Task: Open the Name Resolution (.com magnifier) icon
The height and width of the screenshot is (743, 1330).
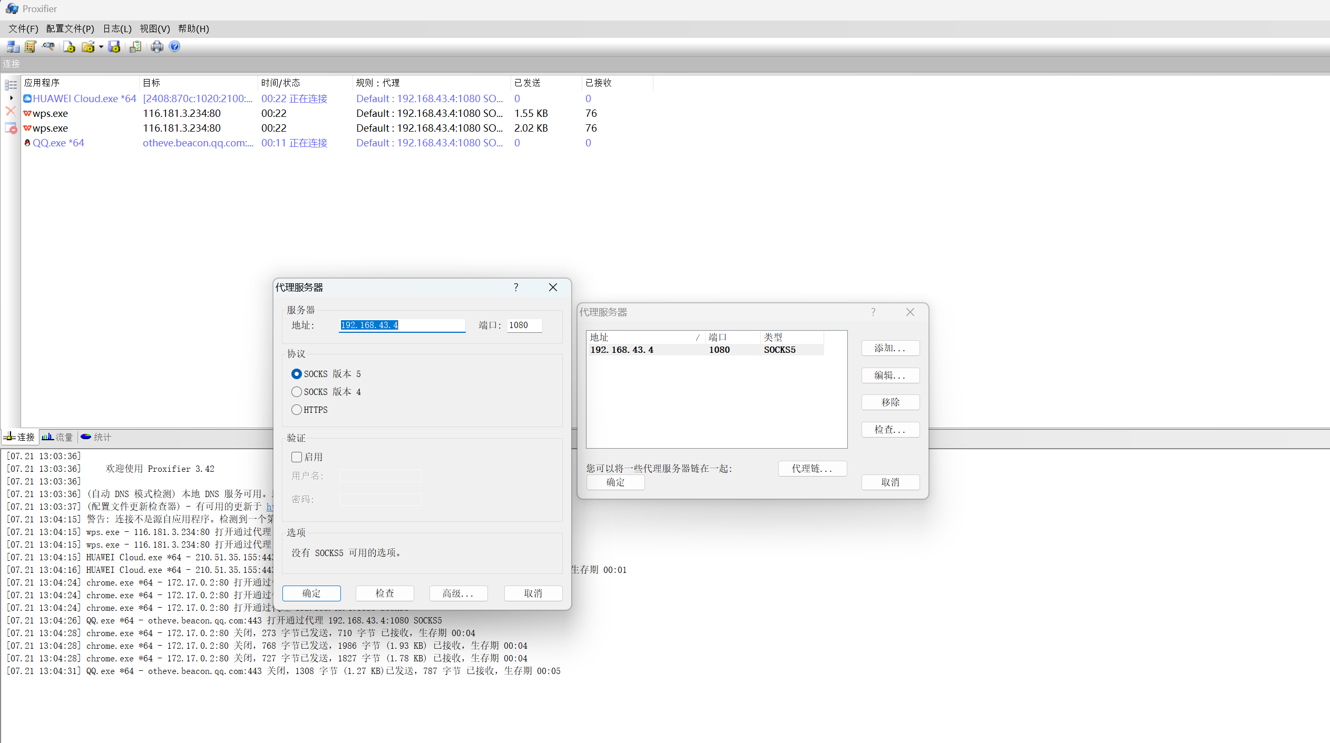Action: 48,47
